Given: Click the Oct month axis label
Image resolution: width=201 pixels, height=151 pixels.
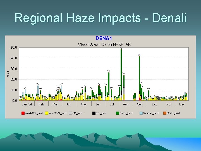Looking at the screenshot, I should (154, 104).
